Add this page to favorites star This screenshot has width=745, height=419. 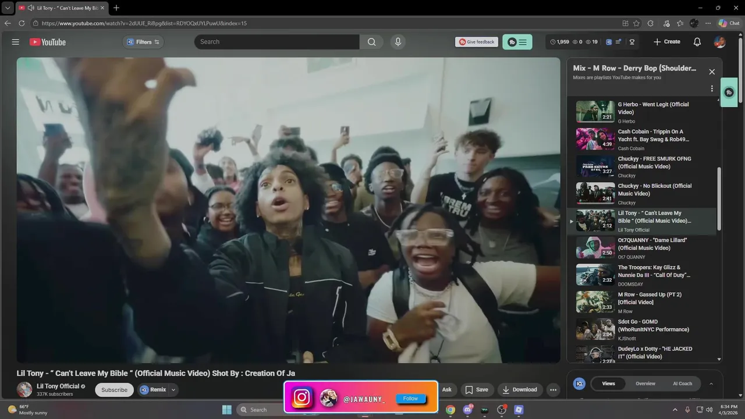coord(637,23)
